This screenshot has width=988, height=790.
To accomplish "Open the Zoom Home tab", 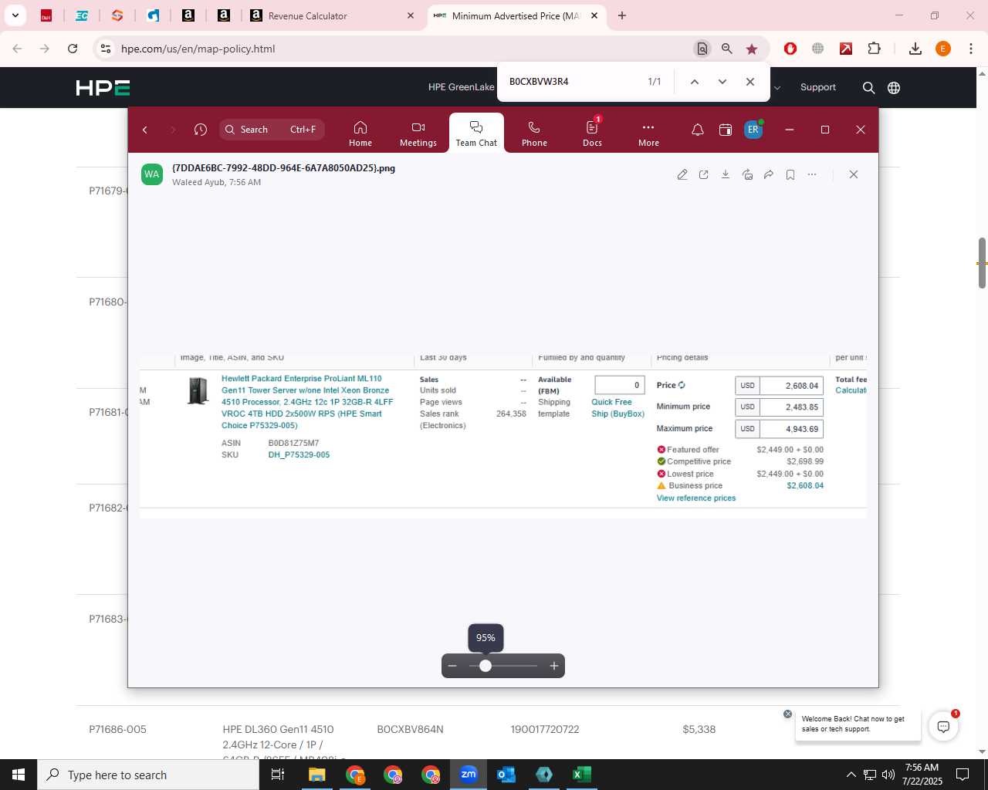I will pos(360,133).
